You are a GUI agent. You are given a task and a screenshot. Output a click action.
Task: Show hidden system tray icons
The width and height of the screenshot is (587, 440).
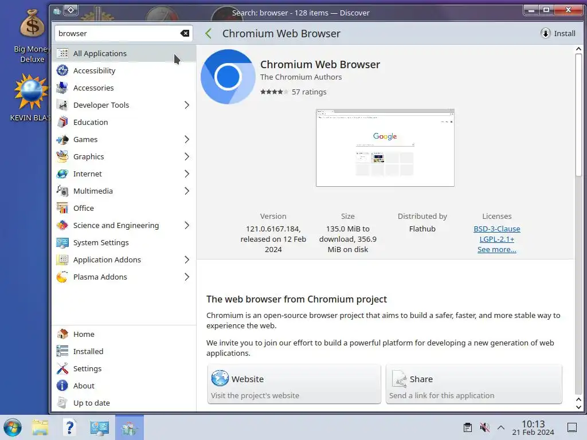coord(501,427)
